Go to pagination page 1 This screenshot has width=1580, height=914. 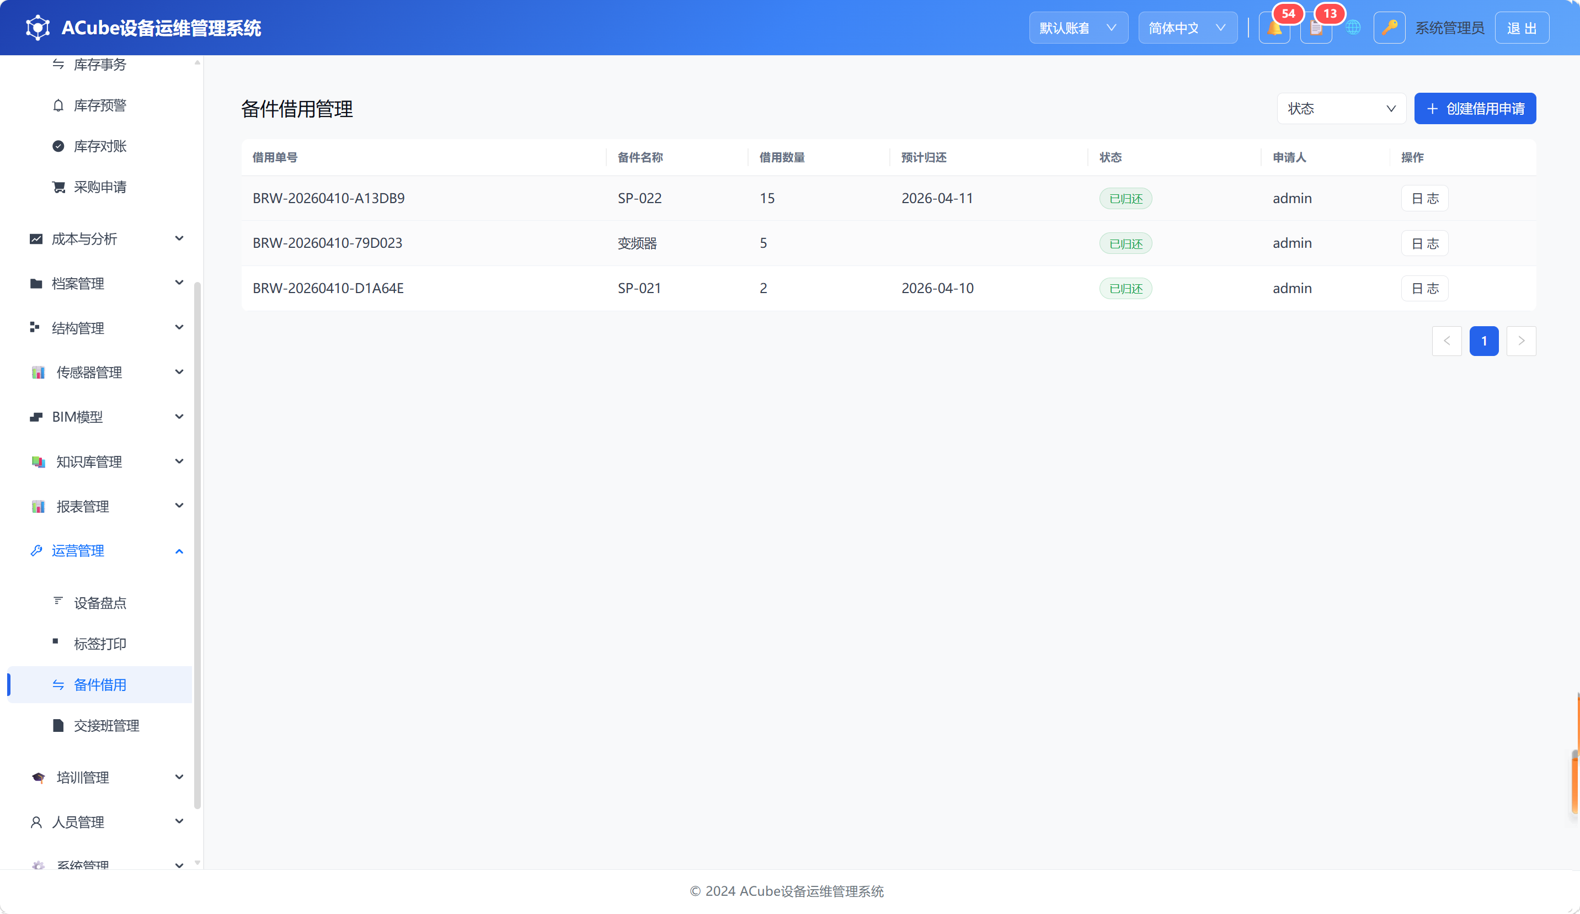click(x=1484, y=341)
